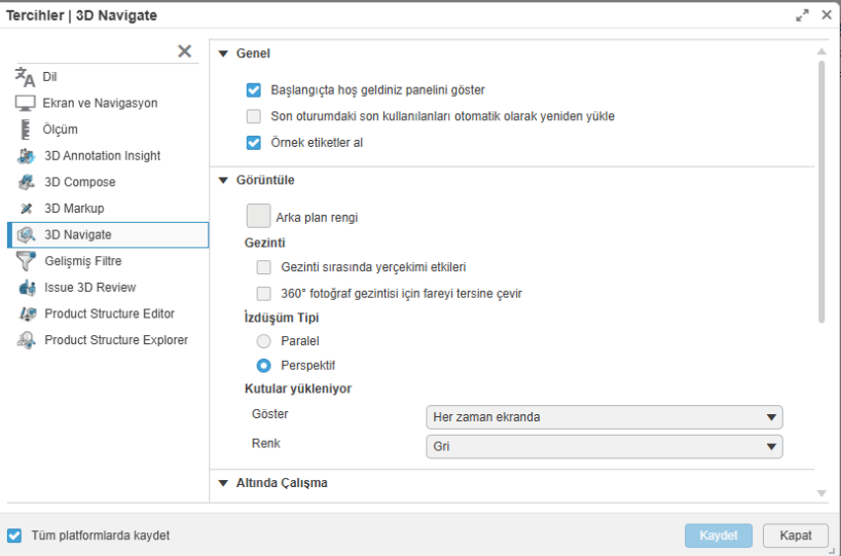Click the Issue 3D Review icon
Screen dimensions: 841x556
coord(27,288)
